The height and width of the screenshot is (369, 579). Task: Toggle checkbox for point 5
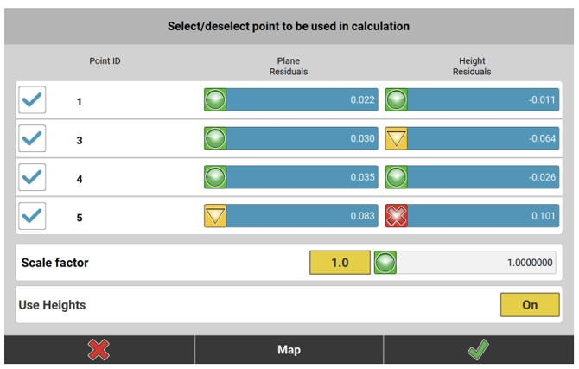tap(32, 216)
